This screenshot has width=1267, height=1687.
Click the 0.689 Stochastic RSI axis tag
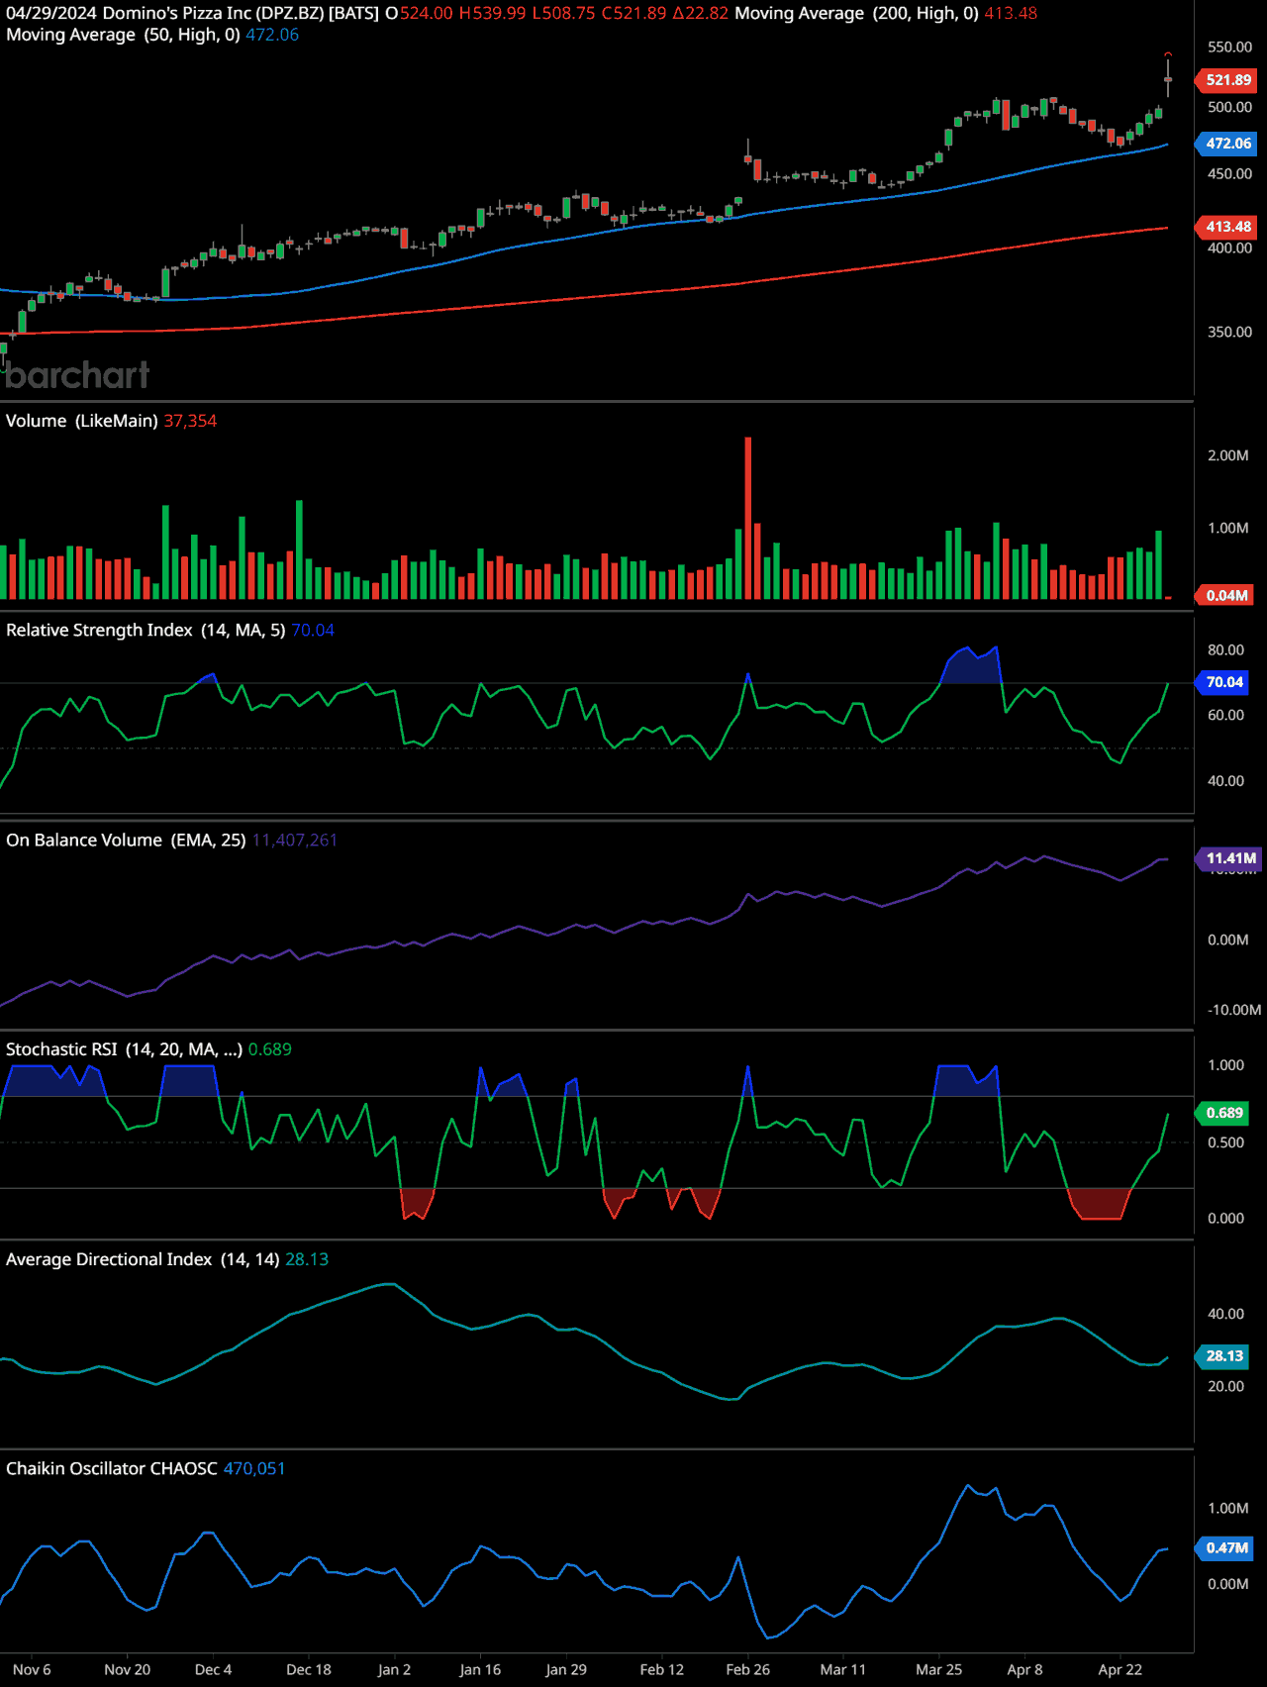pos(1224,1113)
